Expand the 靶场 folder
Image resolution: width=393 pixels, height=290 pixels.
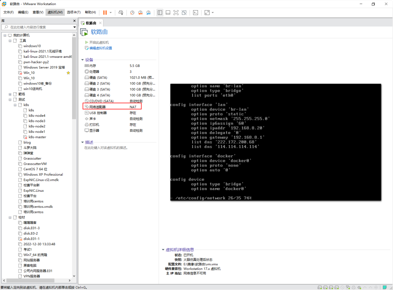[x=10, y=94]
